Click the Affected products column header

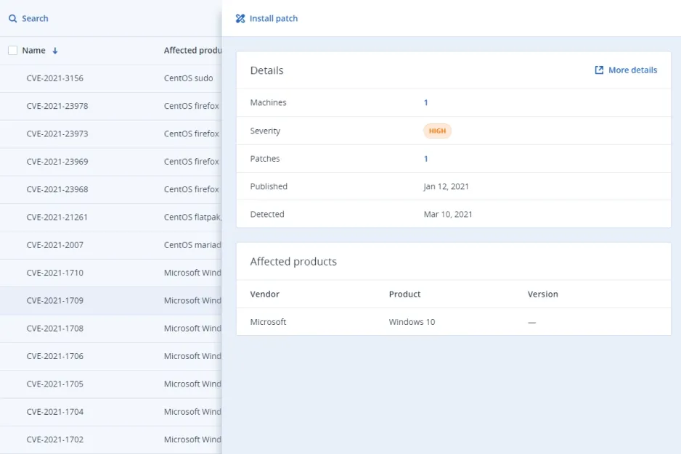click(192, 51)
